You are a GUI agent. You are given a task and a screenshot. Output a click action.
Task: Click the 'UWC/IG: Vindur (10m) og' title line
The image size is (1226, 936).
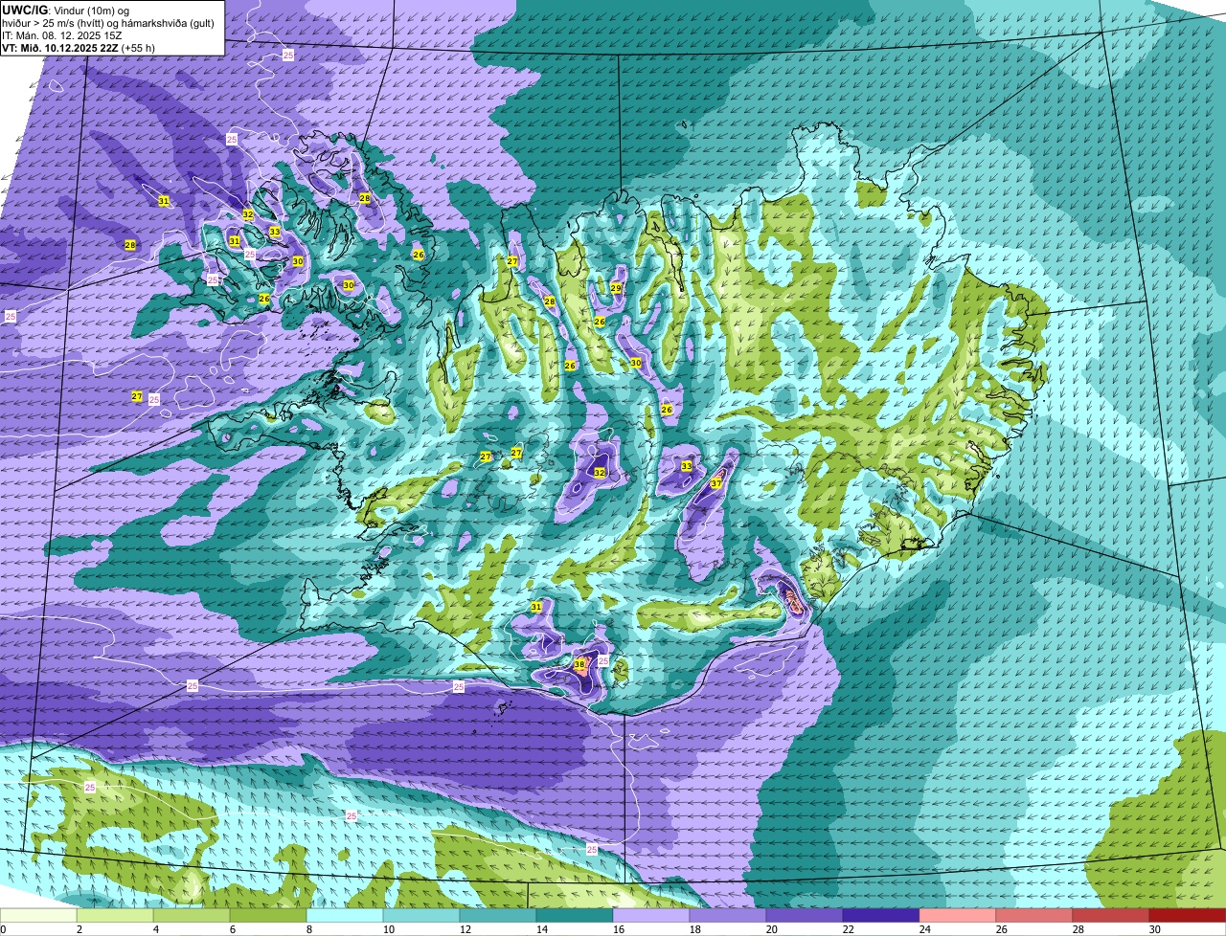65,10
